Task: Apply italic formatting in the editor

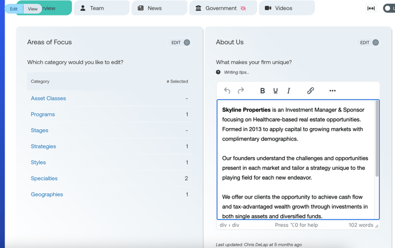Action: point(289,91)
